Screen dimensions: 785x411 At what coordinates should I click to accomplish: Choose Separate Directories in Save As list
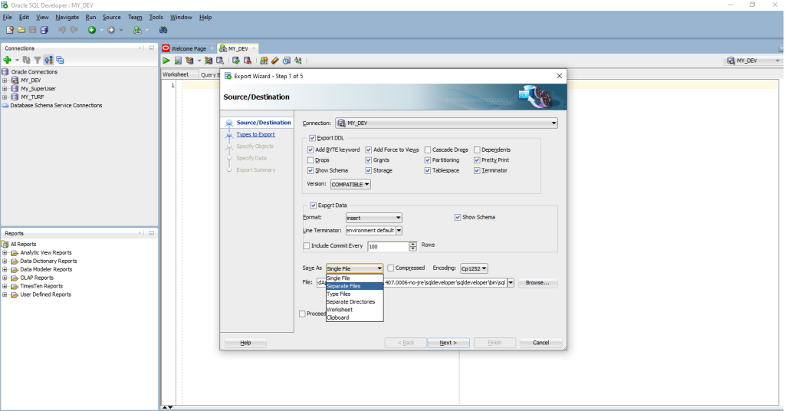pos(354,302)
